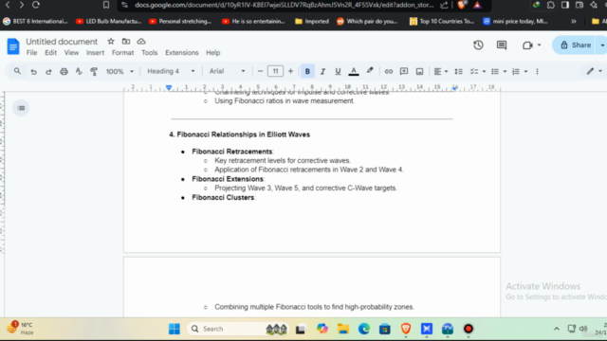This screenshot has width=607, height=341.
Task: Open paragraph style Heading 4 dropdown
Action: tap(171, 71)
